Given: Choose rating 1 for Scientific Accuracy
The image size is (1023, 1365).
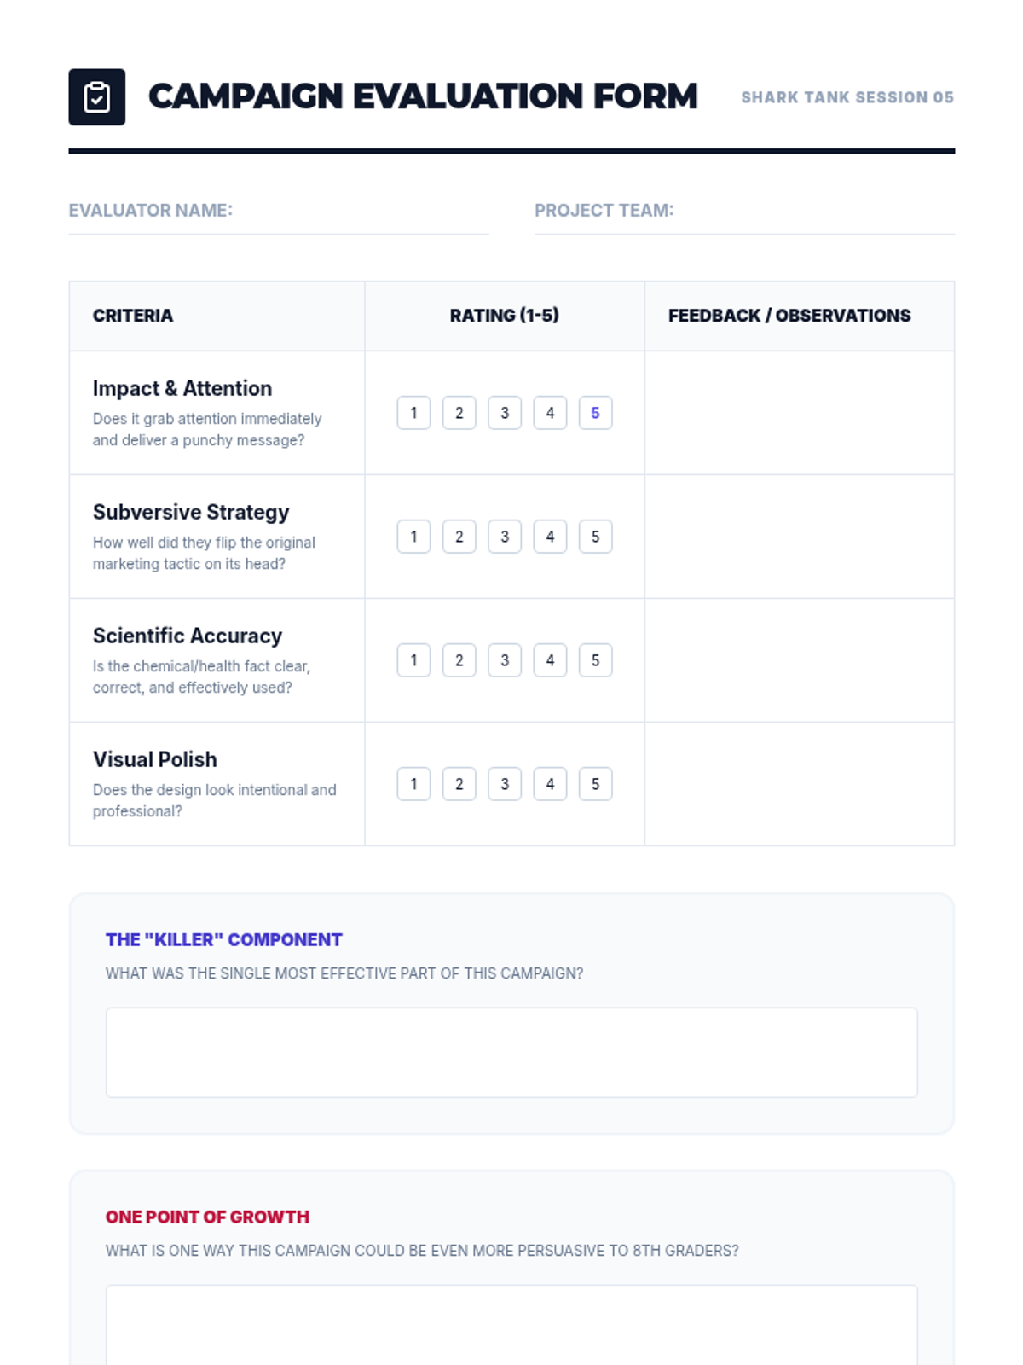Looking at the screenshot, I should pos(413,660).
